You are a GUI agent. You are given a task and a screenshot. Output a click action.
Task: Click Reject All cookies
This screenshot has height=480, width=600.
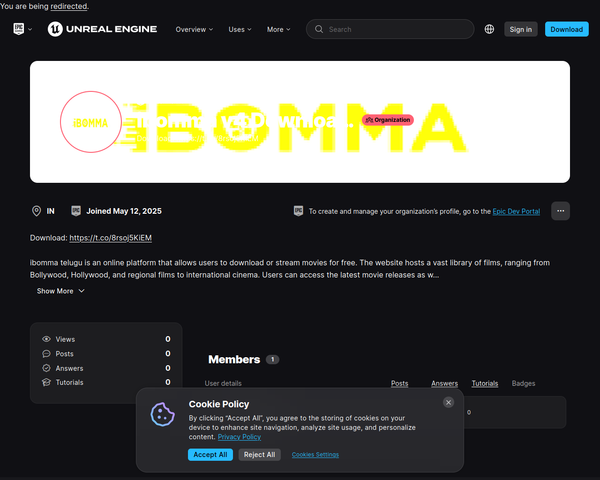pos(260,455)
